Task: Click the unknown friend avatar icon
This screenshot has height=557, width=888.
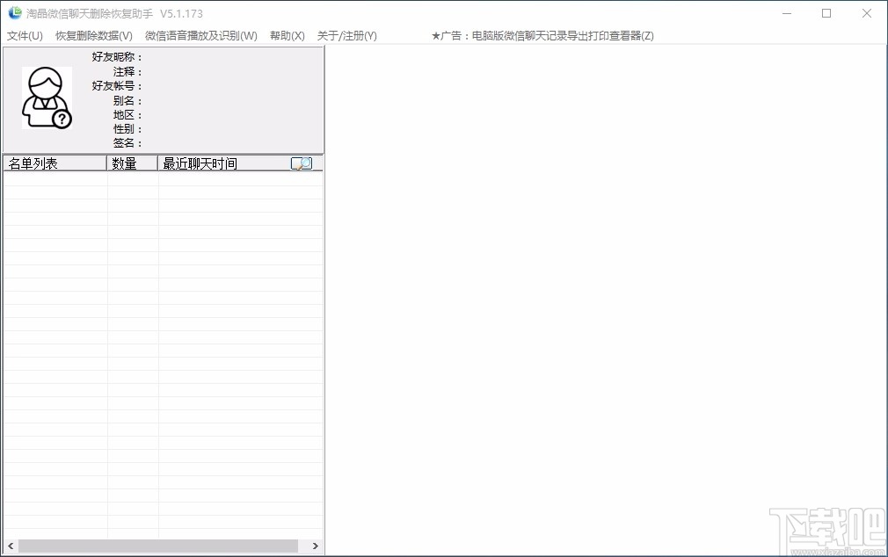Action: (x=47, y=98)
